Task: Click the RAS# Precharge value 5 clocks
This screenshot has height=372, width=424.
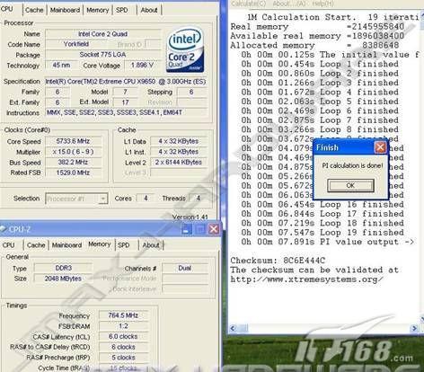Action: [123, 358]
